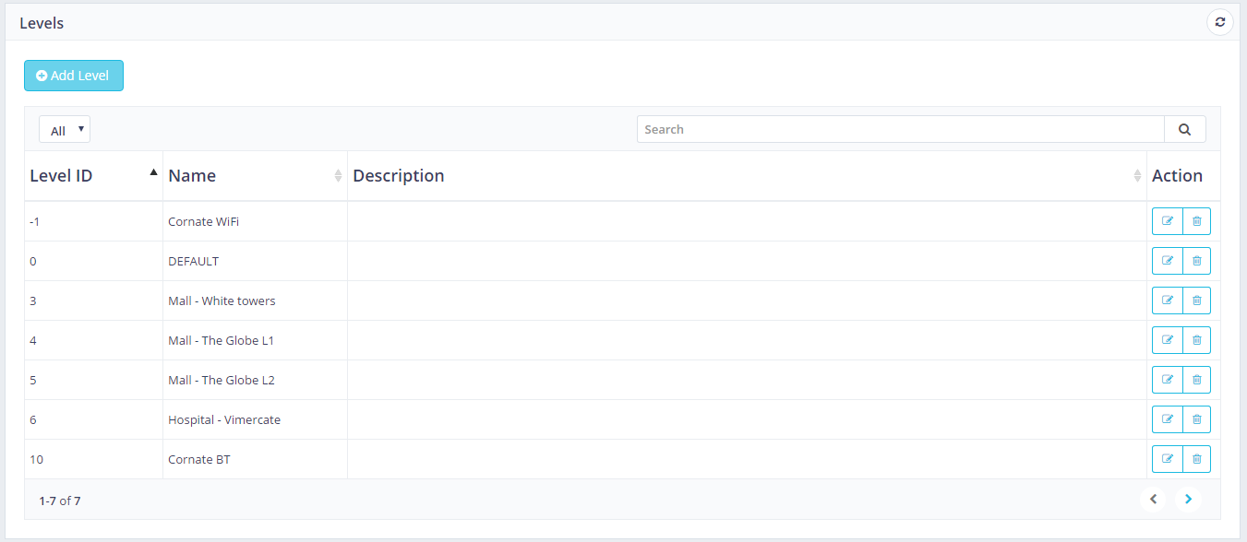Screen dimensions: 1247x542
Task: Edit the Cornate WiFi level
Action: 1168,221
